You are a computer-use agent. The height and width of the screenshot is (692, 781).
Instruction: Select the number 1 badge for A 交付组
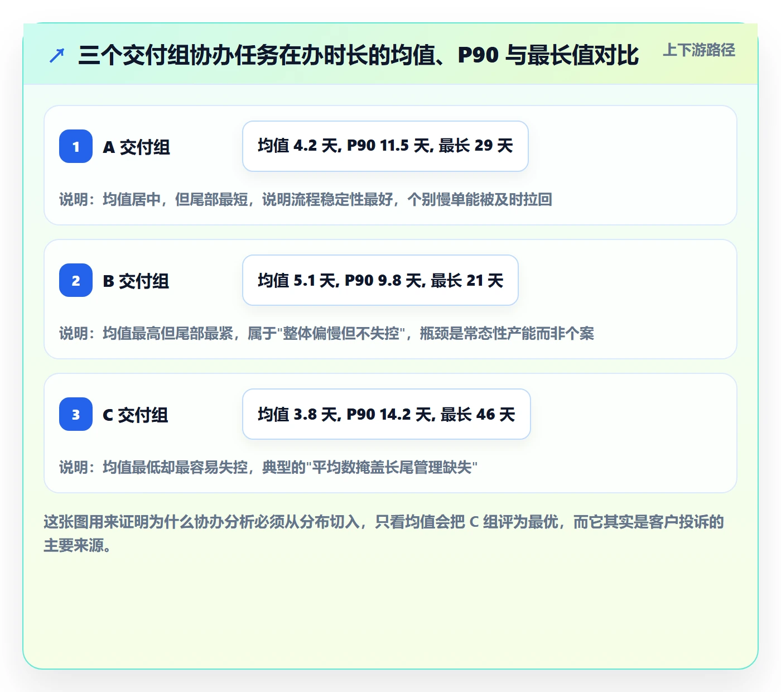[76, 146]
